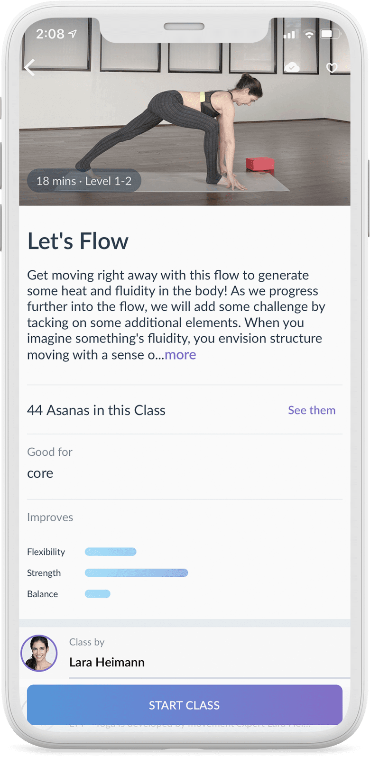Select the Lara Heimann instructor name
This screenshot has width=370, height=757.
107,662
